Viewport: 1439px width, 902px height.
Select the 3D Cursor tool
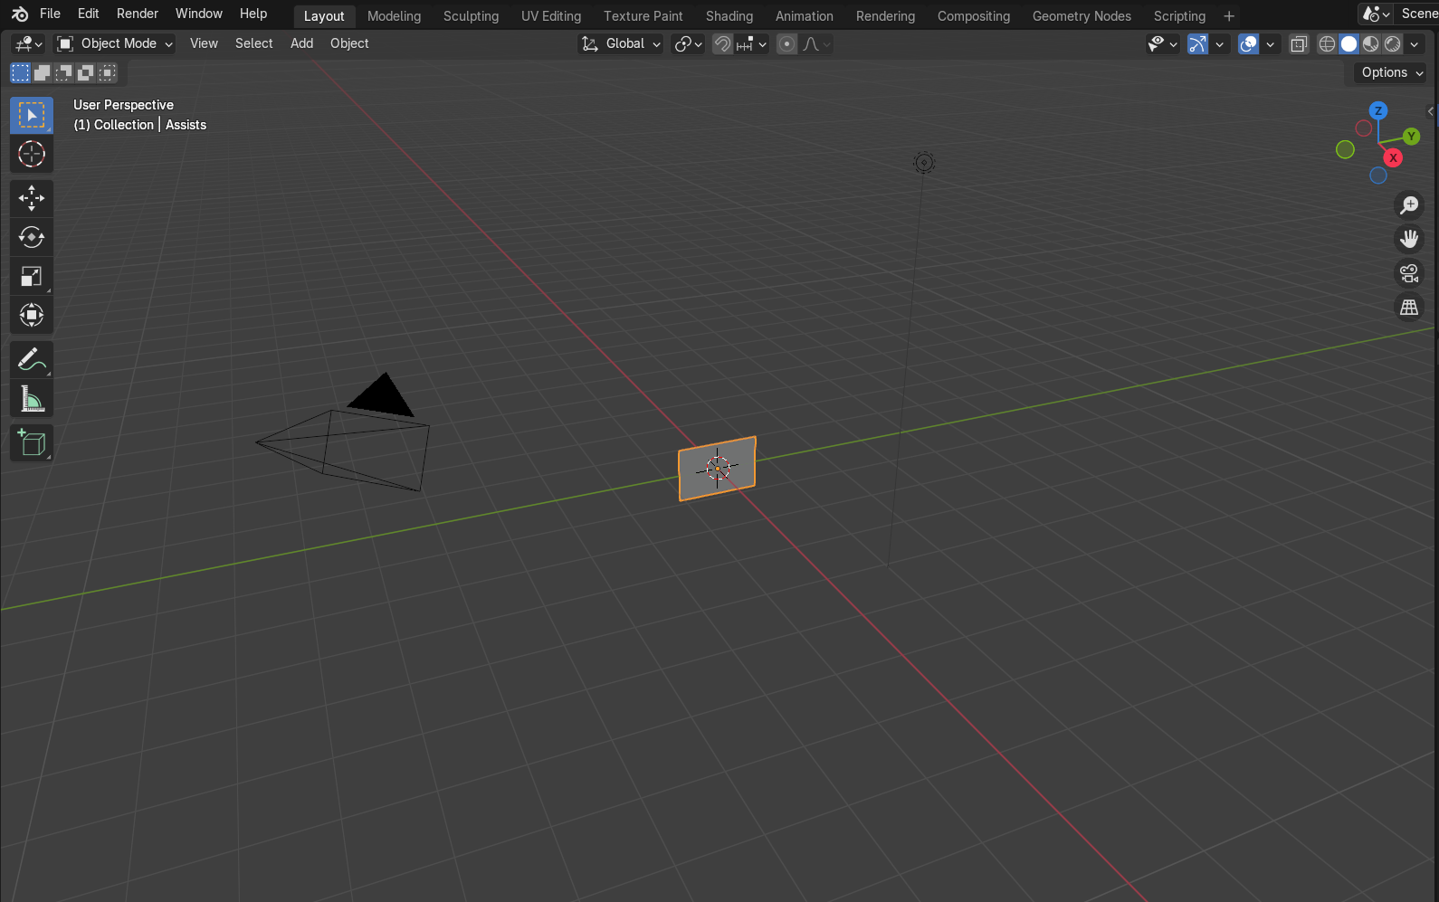(32, 155)
